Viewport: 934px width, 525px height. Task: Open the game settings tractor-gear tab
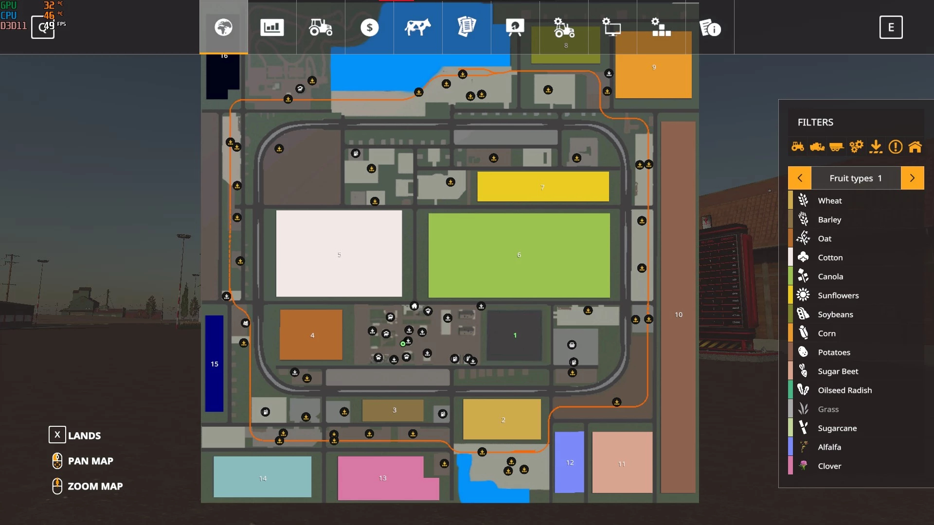[564, 27]
